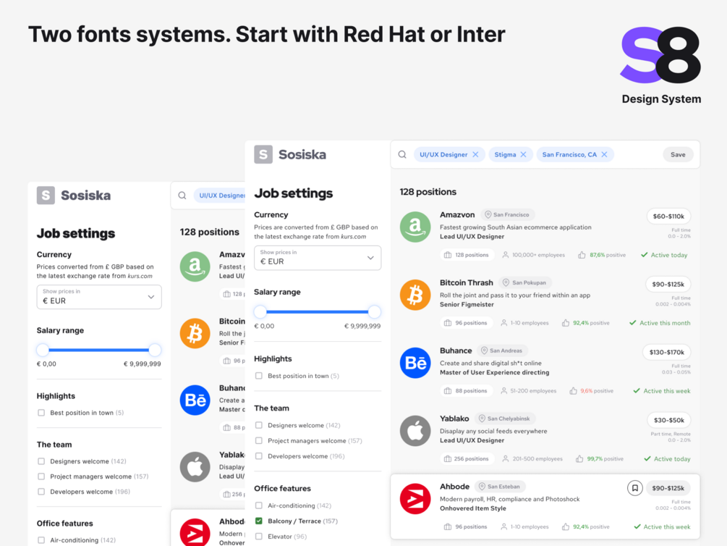The width and height of the screenshot is (727, 546).
Task: Click Ahbode red logo in right list
Action: (x=415, y=499)
